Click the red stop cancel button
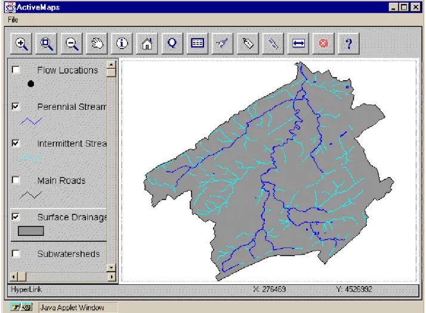The image size is (426, 313). [323, 44]
